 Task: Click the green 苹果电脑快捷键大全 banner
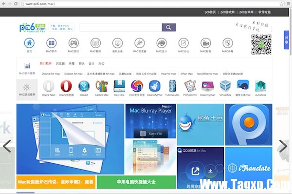click(136, 182)
